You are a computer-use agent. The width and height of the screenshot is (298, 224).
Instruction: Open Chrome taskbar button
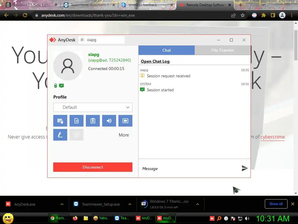pos(58,218)
